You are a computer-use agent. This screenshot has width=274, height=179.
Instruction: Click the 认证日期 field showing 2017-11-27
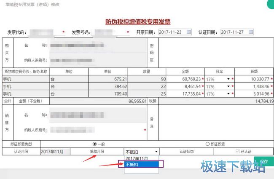[237, 32]
